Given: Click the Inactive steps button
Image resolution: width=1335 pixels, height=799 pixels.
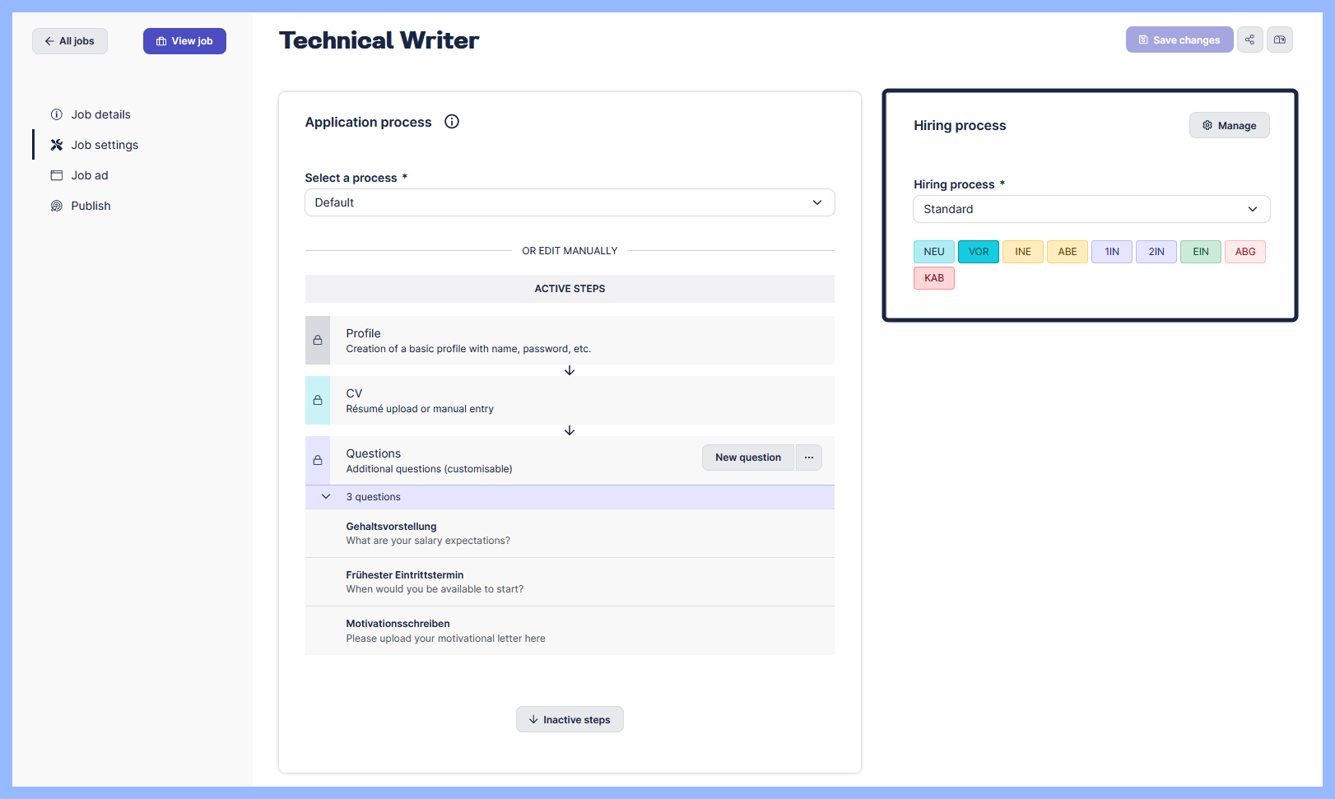Looking at the screenshot, I should click(x=570, y=718).
